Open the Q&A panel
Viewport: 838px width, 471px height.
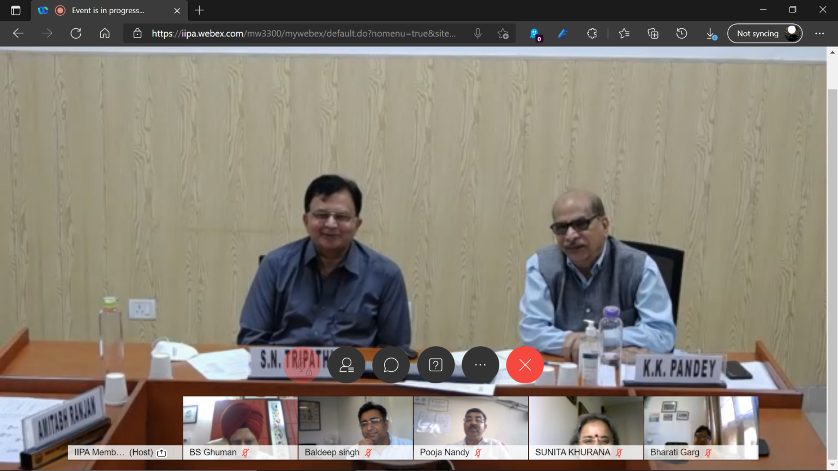click(436, 365)
